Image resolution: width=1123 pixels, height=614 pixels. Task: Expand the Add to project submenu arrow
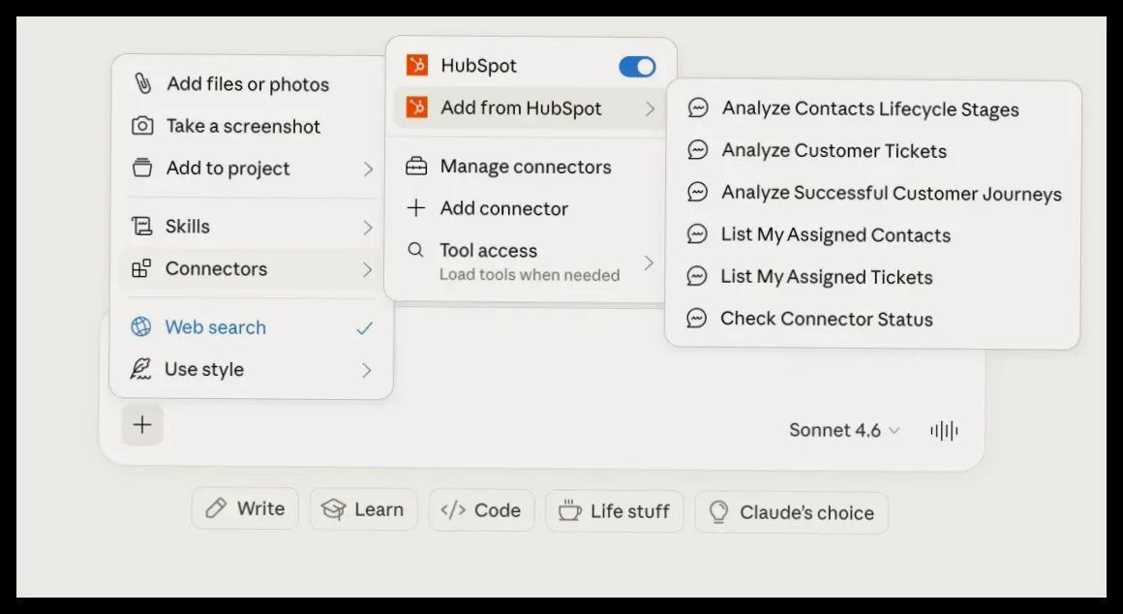(368, 169)
